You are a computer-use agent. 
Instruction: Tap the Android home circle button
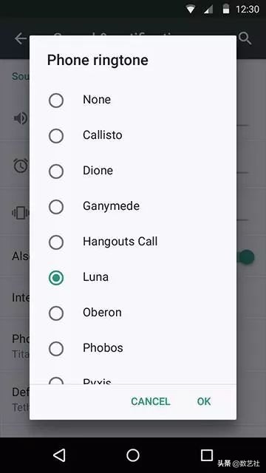pos(133,455)
